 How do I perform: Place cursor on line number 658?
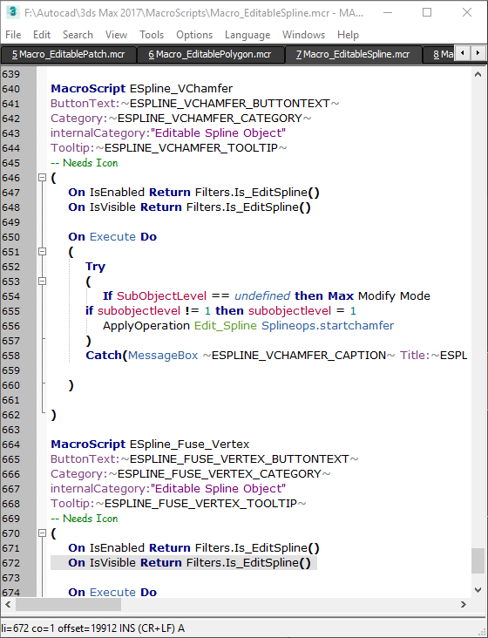point(11,356)
